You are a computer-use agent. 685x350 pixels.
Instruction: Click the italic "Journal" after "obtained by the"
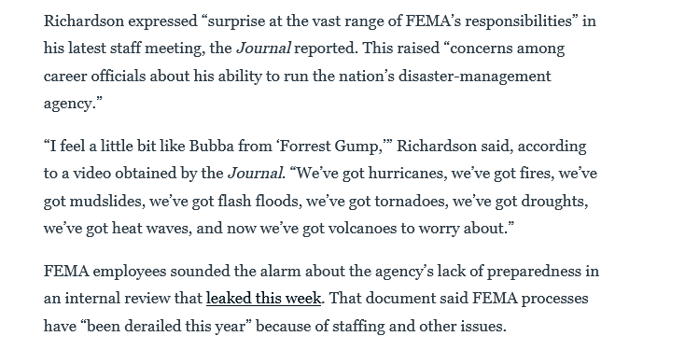[x=255, y=174]
